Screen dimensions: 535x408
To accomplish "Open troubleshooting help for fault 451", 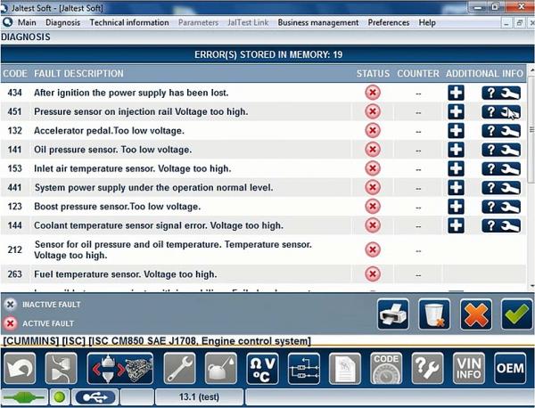I will click(x=501, y=112).
